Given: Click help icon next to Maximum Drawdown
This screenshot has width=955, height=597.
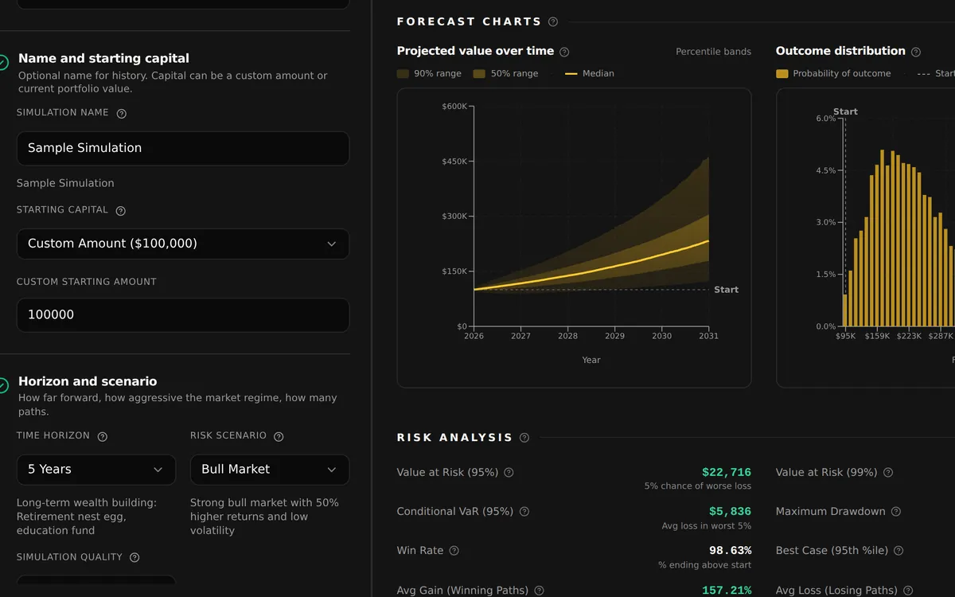Looking at the screenshot, I should 896,512.
